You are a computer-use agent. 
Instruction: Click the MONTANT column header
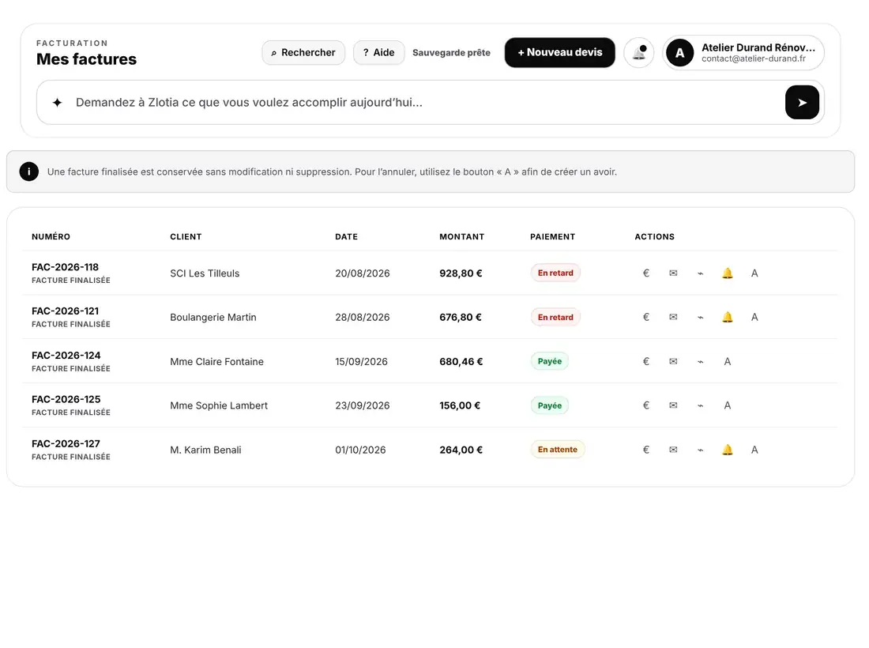click(461, 237)
